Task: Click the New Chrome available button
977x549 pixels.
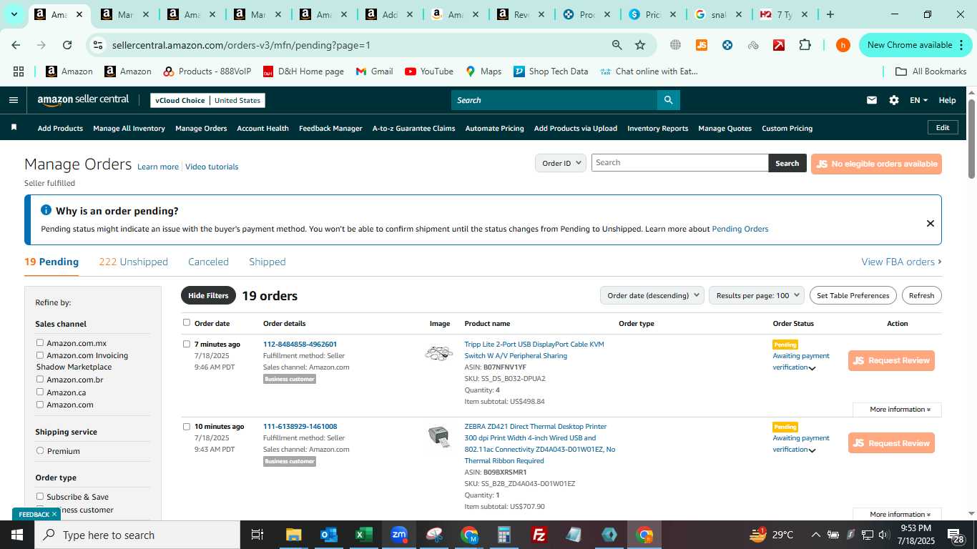Action: pyautogui.click(x=909, y=45)
